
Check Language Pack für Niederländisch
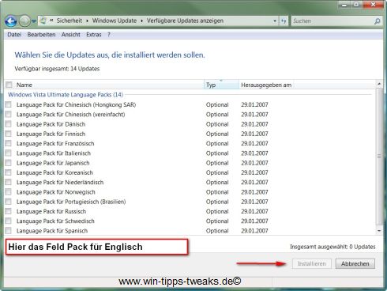[x=9, y=182]
